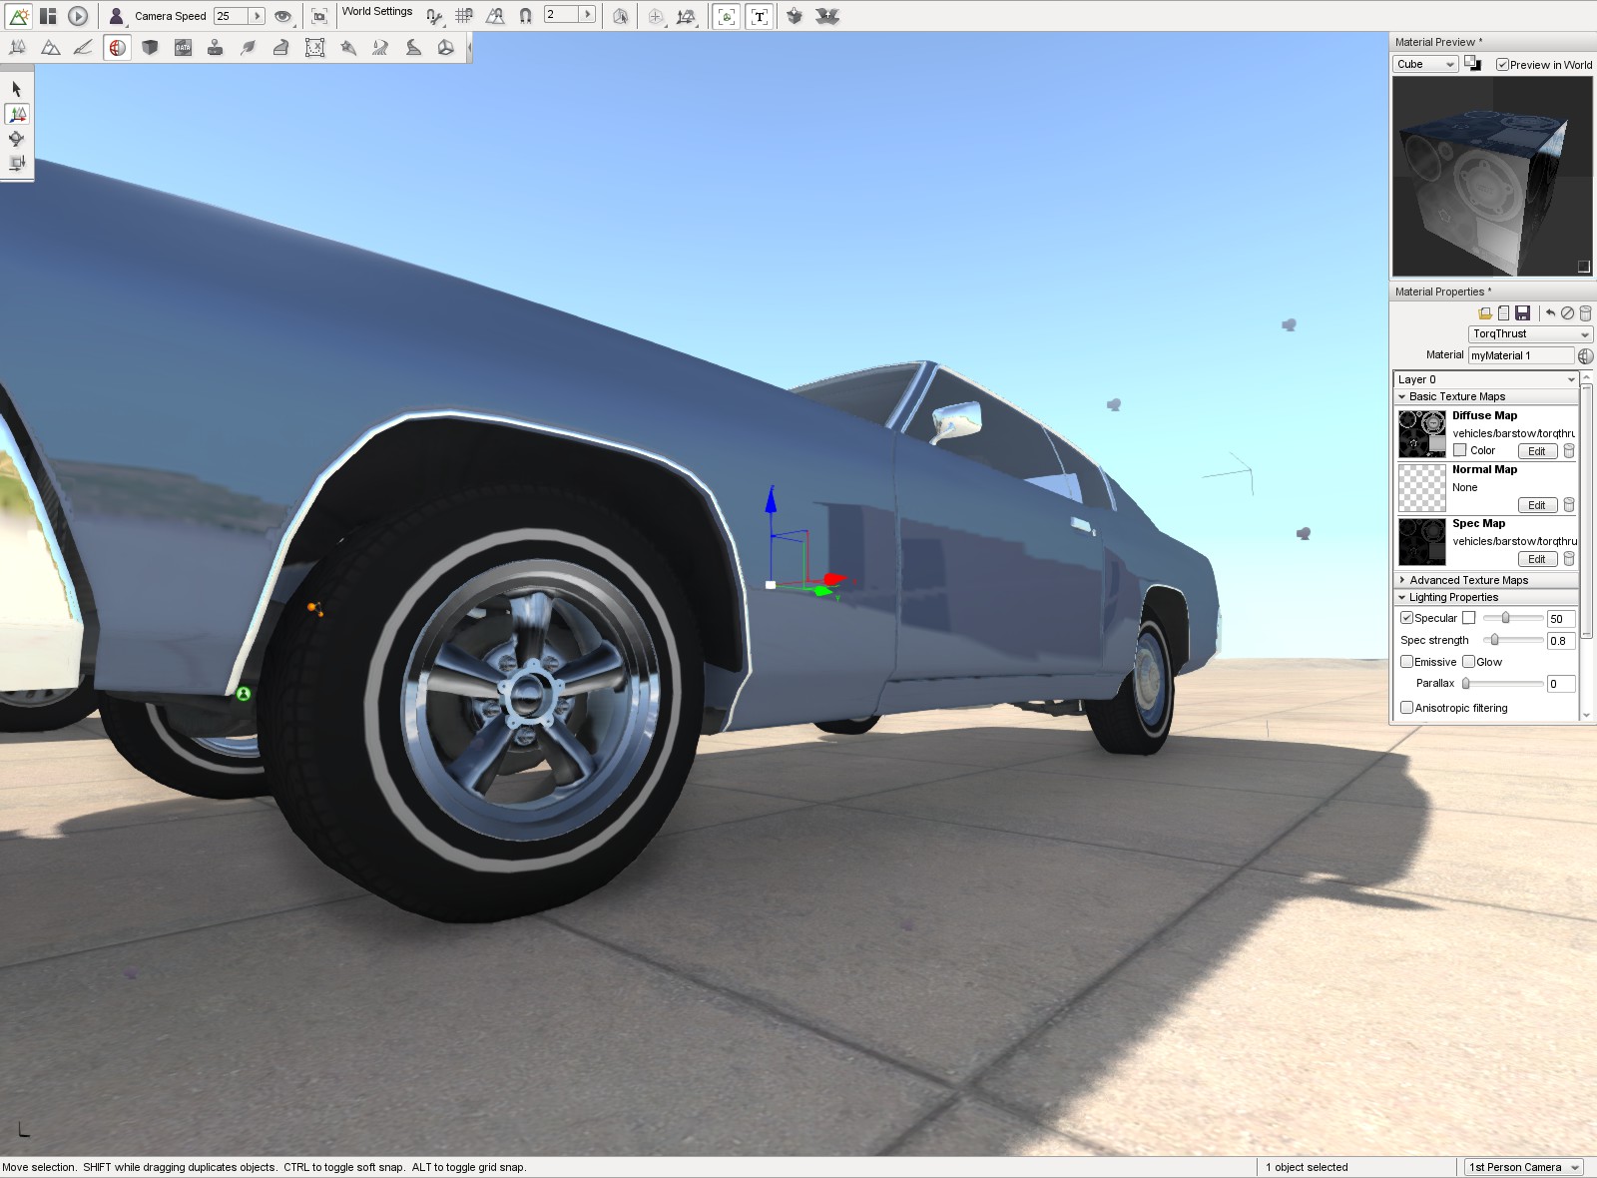The height and width of the screenshot is (1178, 1597).
Task: Open the Layer 0 dropdown
Action: point(1485,379)
